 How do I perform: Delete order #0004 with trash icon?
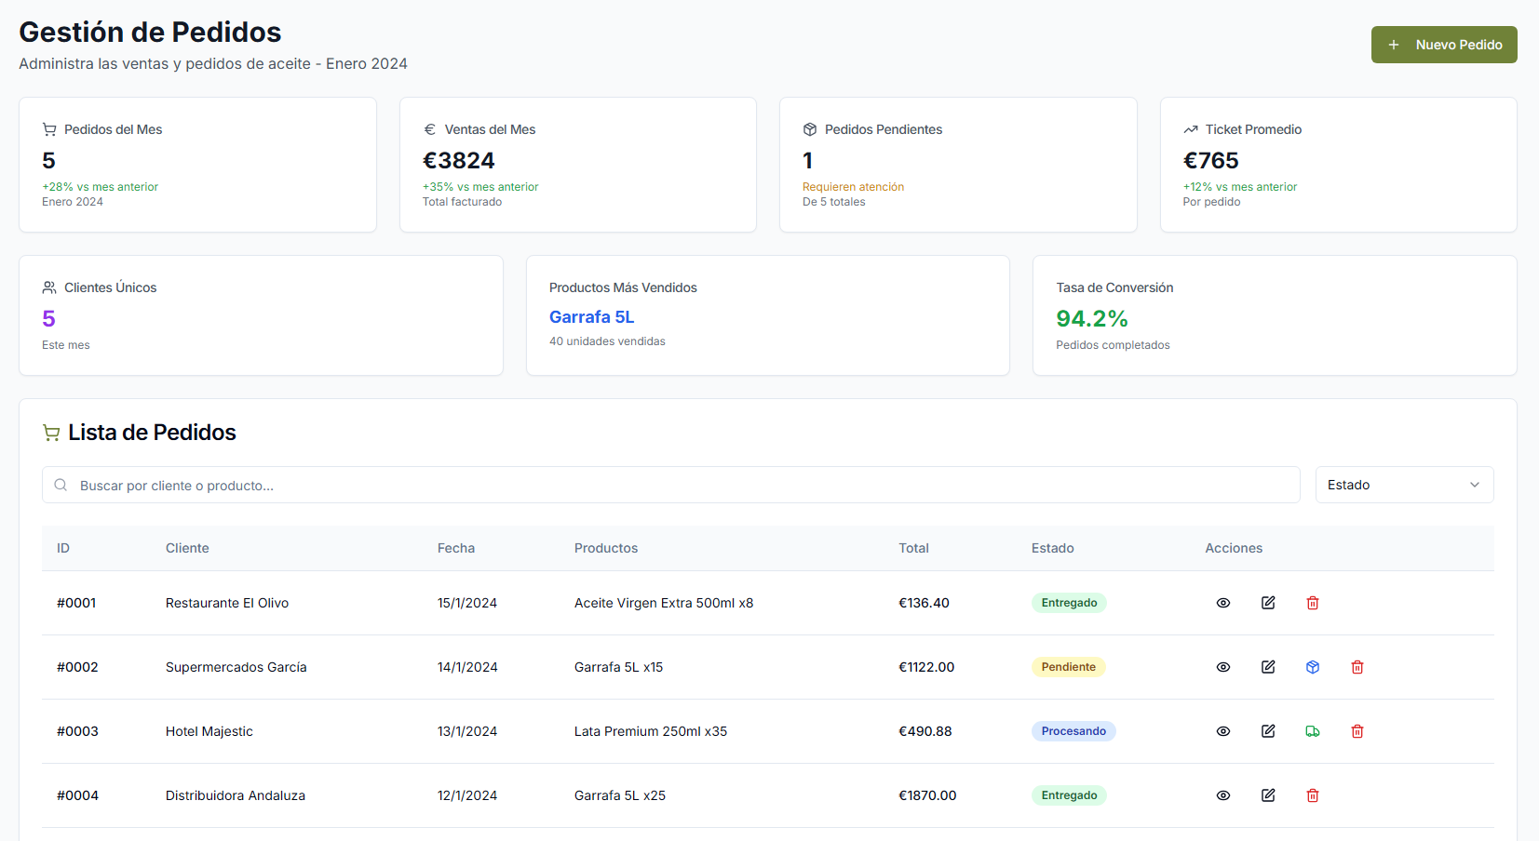pos(1313,795)
